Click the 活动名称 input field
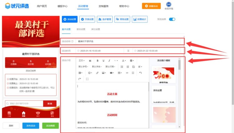The image size is (234, 133). click(128, 41)
